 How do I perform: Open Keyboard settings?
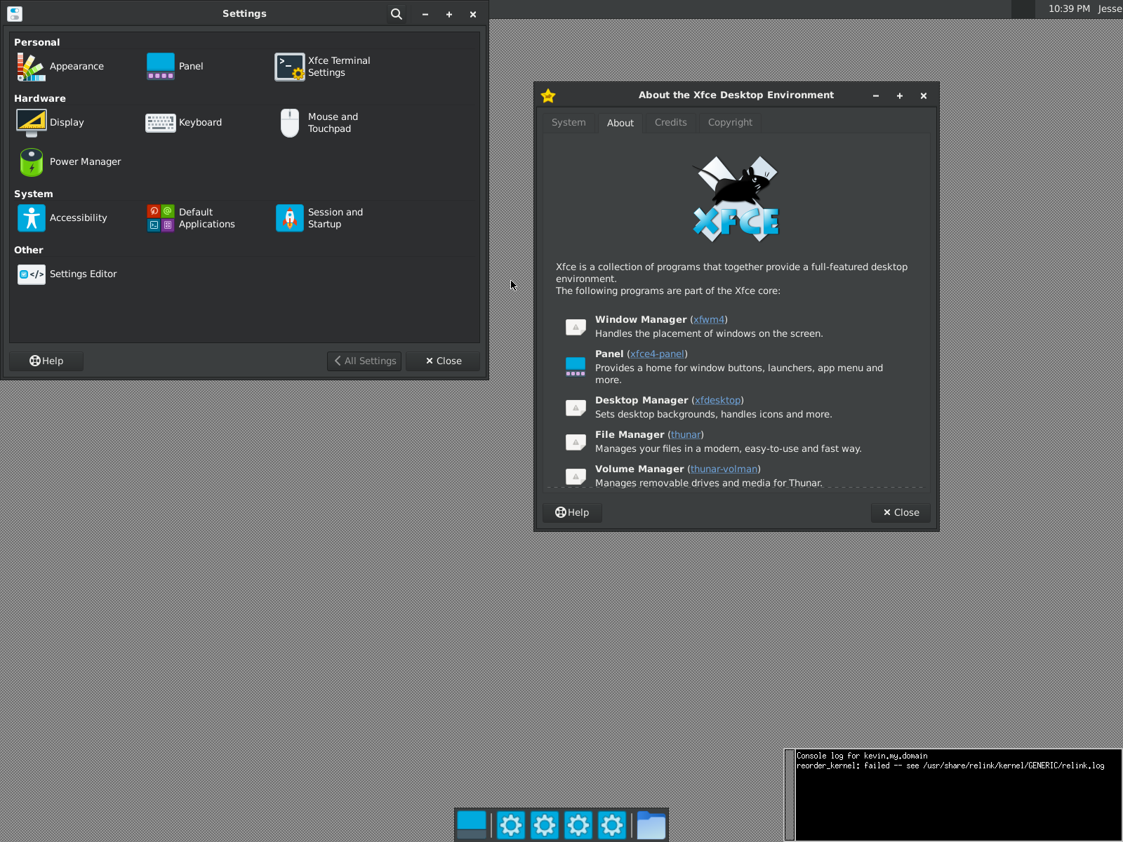pos(184,123)
